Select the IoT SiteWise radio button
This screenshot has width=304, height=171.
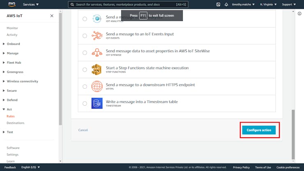(85, 53)
